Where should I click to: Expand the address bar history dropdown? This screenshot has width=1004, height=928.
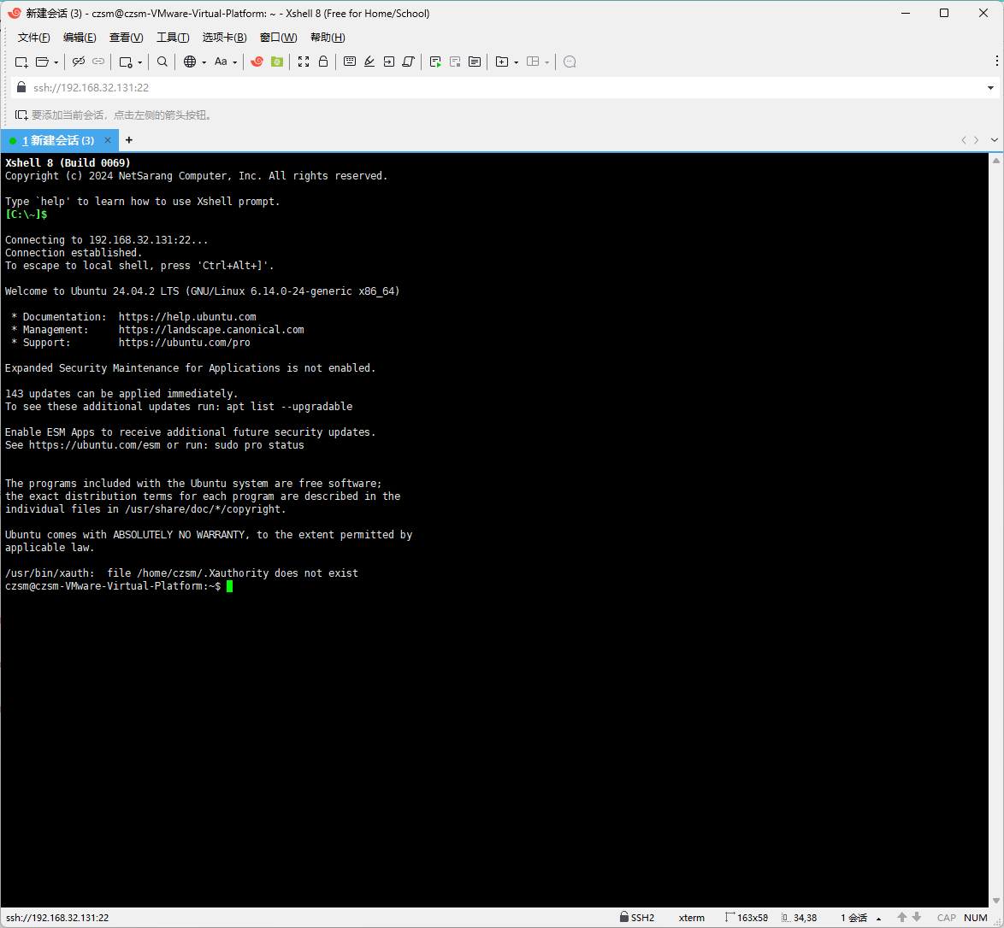(990, 88)
